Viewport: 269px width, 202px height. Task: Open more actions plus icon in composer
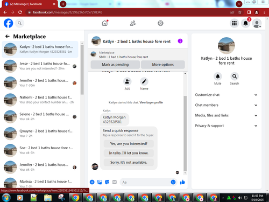coord(92,182)
